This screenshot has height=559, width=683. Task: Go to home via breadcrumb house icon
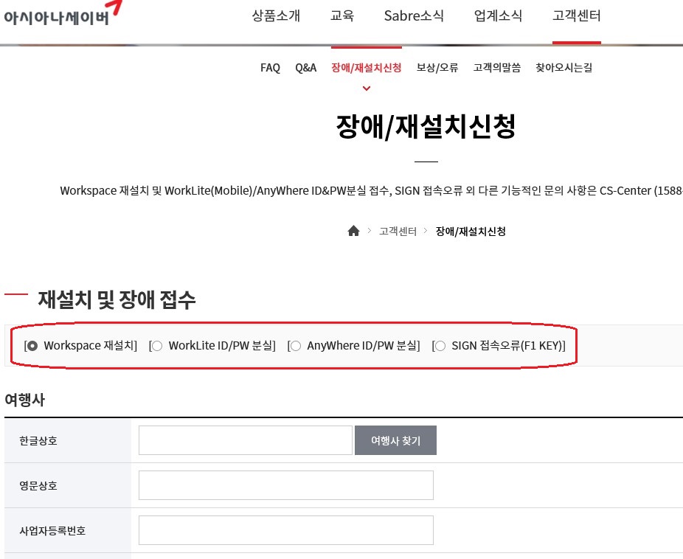pos(353,231)
